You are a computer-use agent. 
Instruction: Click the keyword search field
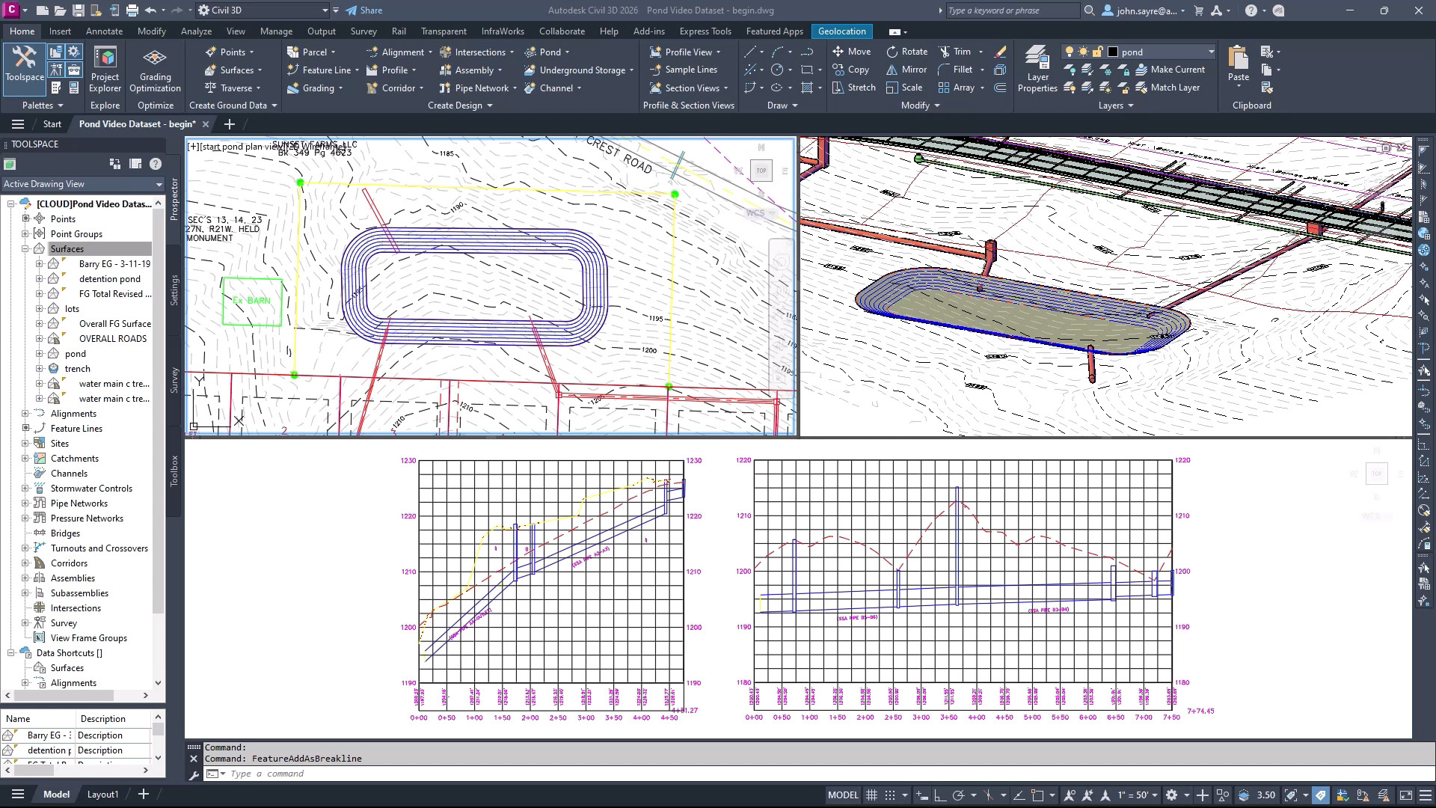[1011, 10]
